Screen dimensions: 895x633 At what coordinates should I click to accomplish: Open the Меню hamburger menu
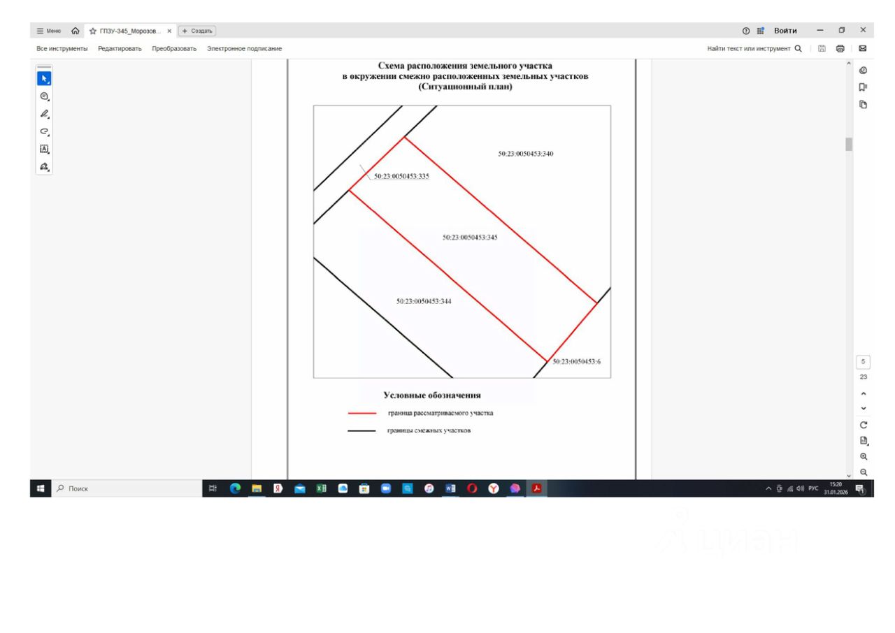click(48, 31)
